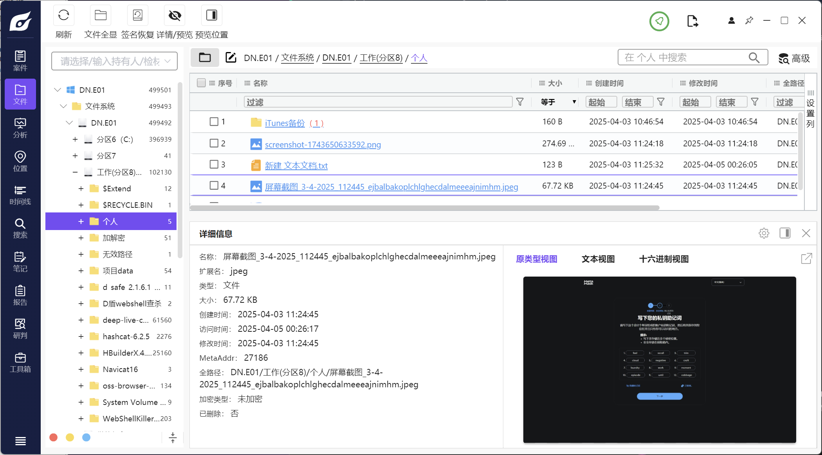This screenshot has width=822, height=455.
Task: Switch to the 十六进制视图 tab
Action: click(663, 259)
